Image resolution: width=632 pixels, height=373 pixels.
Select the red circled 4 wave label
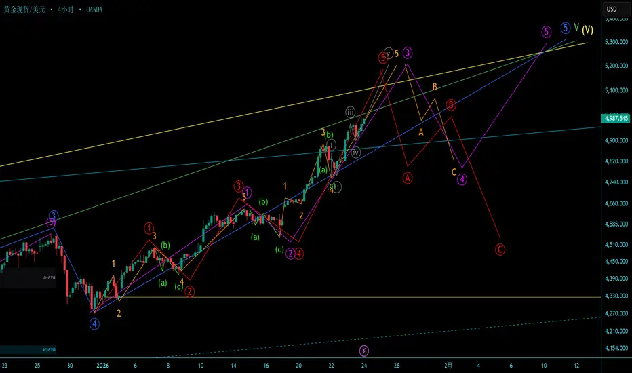click(x=298, y=254)
